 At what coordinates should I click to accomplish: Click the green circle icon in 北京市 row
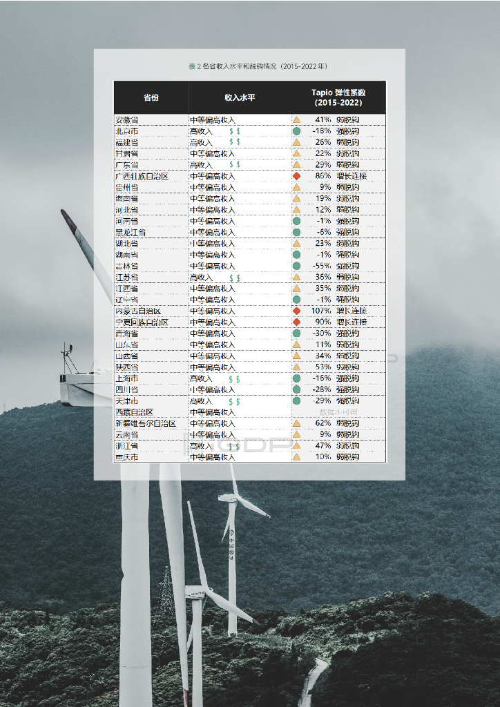coord(296,131)
